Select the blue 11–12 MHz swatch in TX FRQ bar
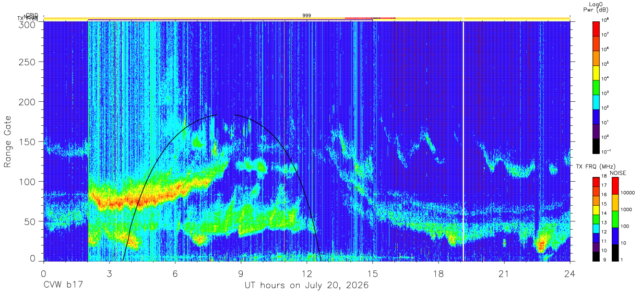 click(x=596, y=238)
